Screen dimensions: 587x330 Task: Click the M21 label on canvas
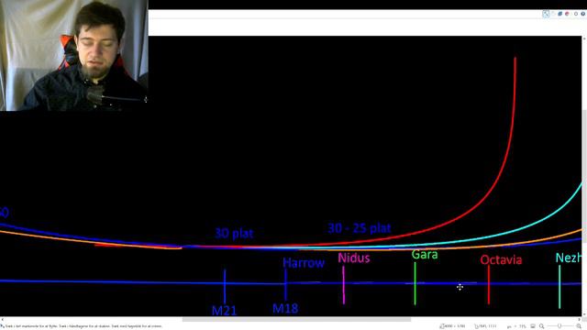pyautogui.click(x=224, y=311)
